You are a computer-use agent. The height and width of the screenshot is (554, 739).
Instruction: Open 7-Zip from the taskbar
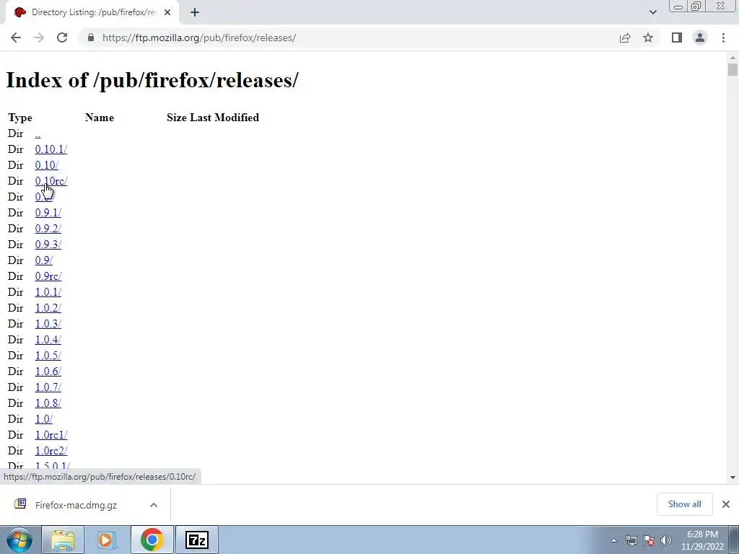[197, 540]
